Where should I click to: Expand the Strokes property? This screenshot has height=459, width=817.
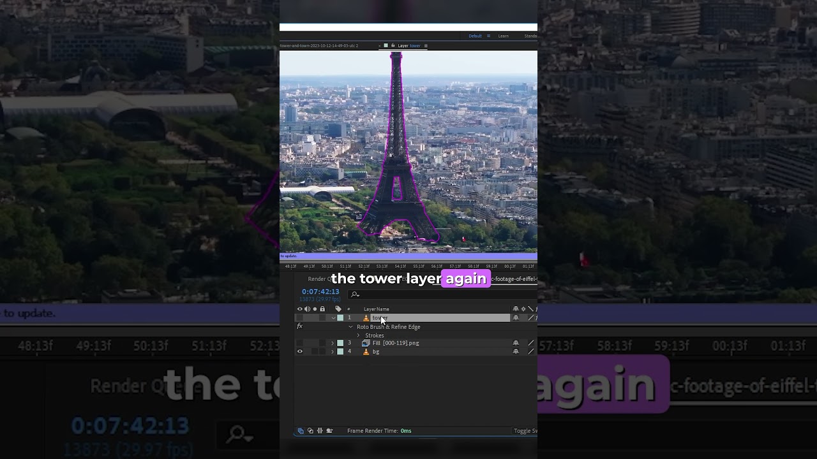[x=358, y=335]
